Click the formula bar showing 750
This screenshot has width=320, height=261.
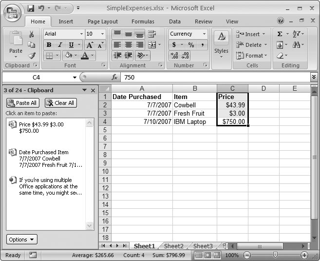point(215,77)
